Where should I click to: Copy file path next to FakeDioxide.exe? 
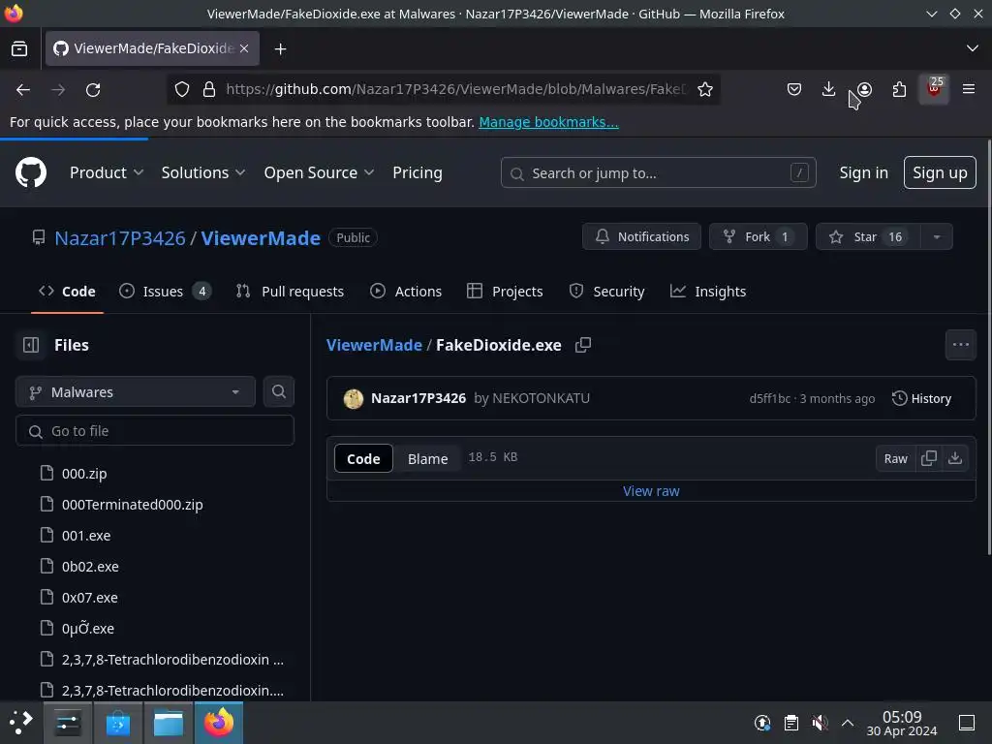point(582,345)
